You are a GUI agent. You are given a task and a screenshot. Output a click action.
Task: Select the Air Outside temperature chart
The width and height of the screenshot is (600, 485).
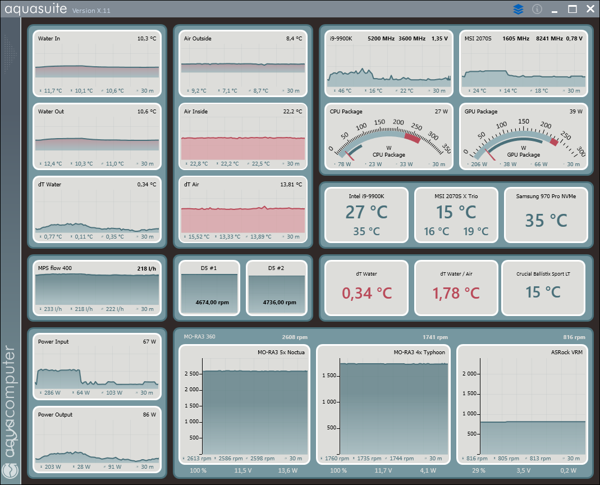point(243,63)
